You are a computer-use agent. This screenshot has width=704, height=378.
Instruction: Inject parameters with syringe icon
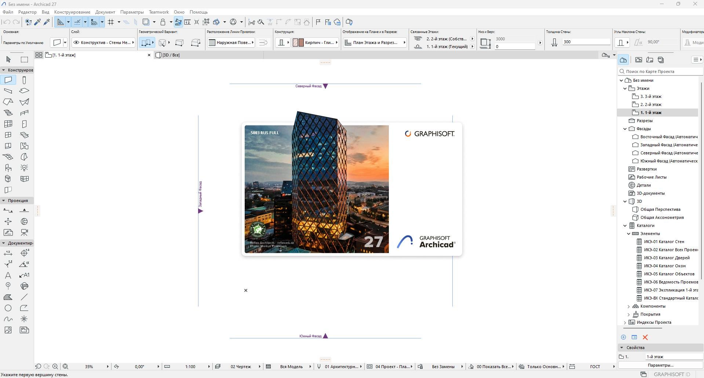47,22
